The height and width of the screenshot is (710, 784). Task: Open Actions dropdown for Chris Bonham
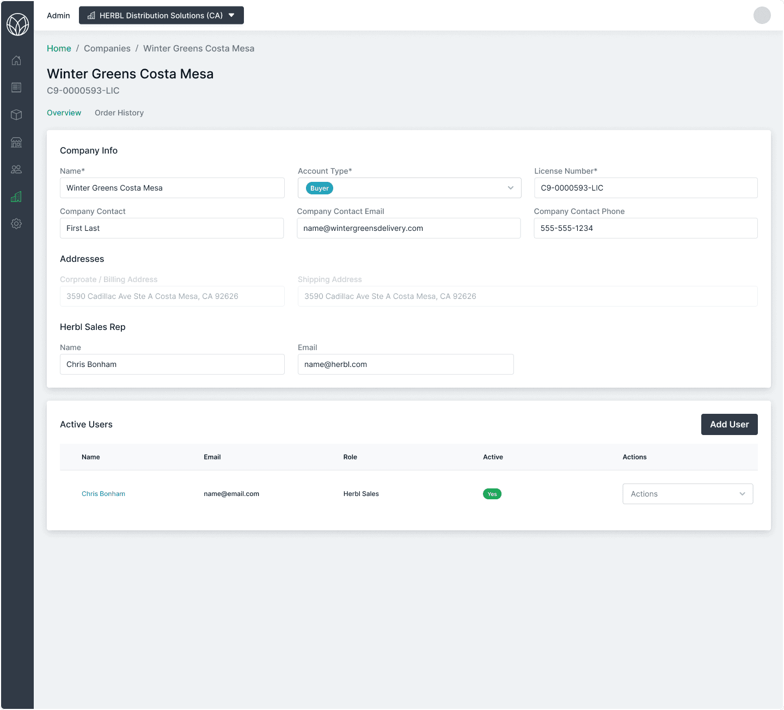(x=688, y=494)
